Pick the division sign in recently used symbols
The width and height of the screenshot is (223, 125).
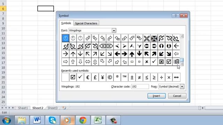(x=161, y=77)
